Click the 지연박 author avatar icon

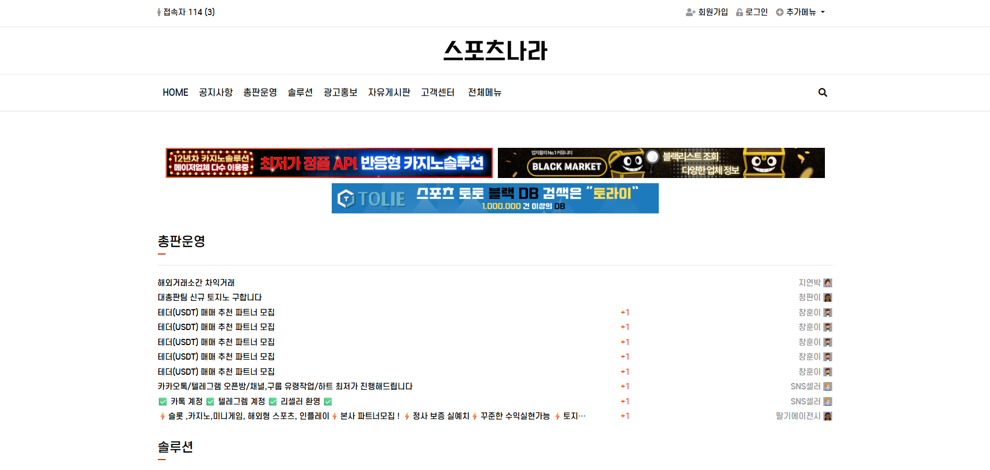[828, 283]
